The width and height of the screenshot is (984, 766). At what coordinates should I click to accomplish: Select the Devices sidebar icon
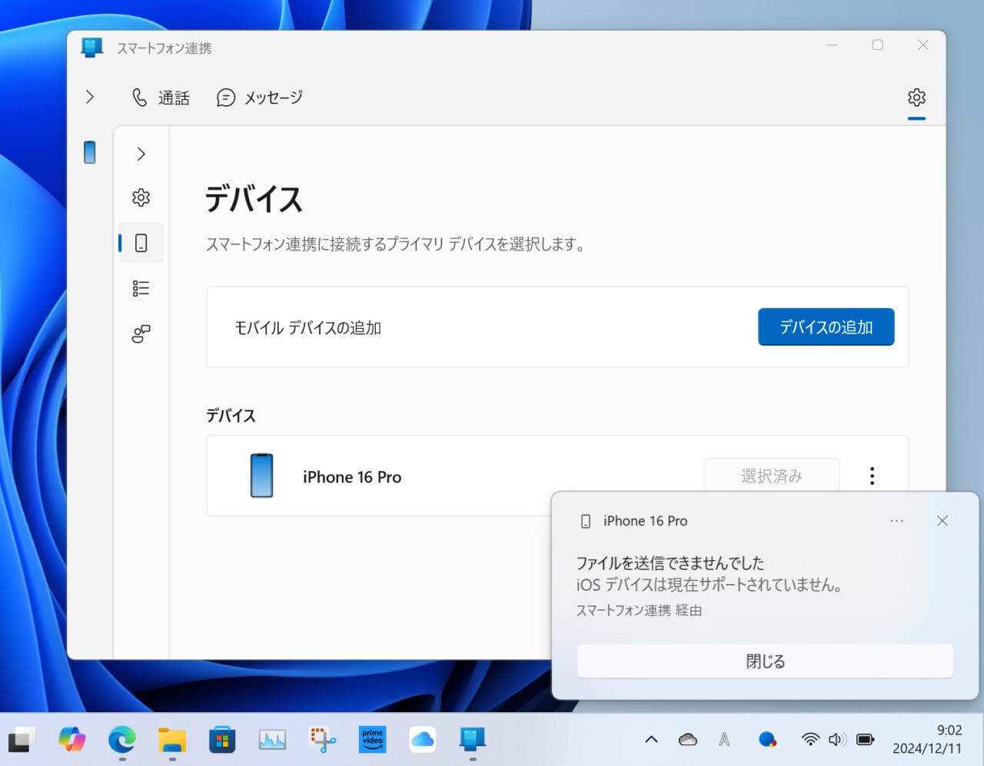pyautogui.click(x=141, y=243)
